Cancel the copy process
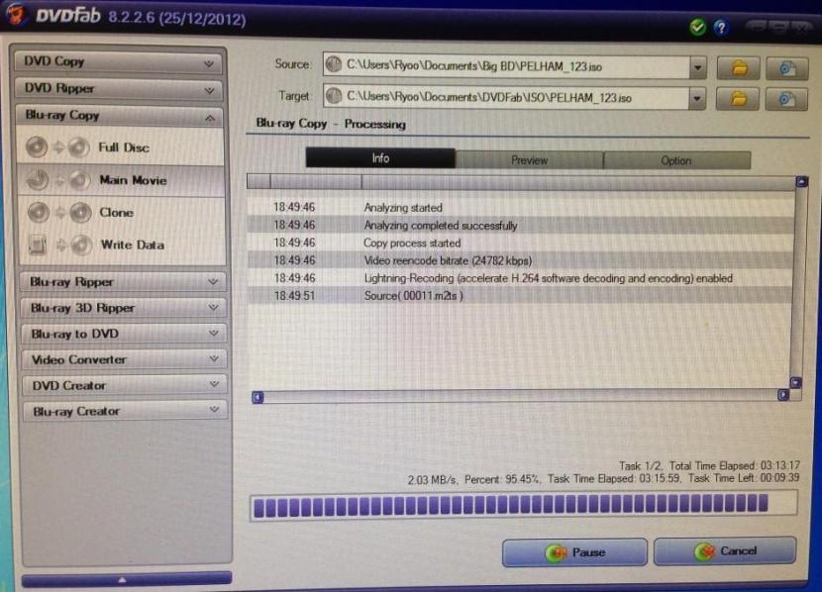The width and height of the screenshot is (822, 592). 725,550
